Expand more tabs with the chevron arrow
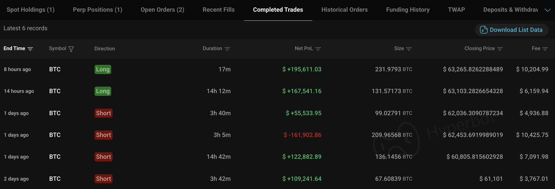 coord(548,10)
